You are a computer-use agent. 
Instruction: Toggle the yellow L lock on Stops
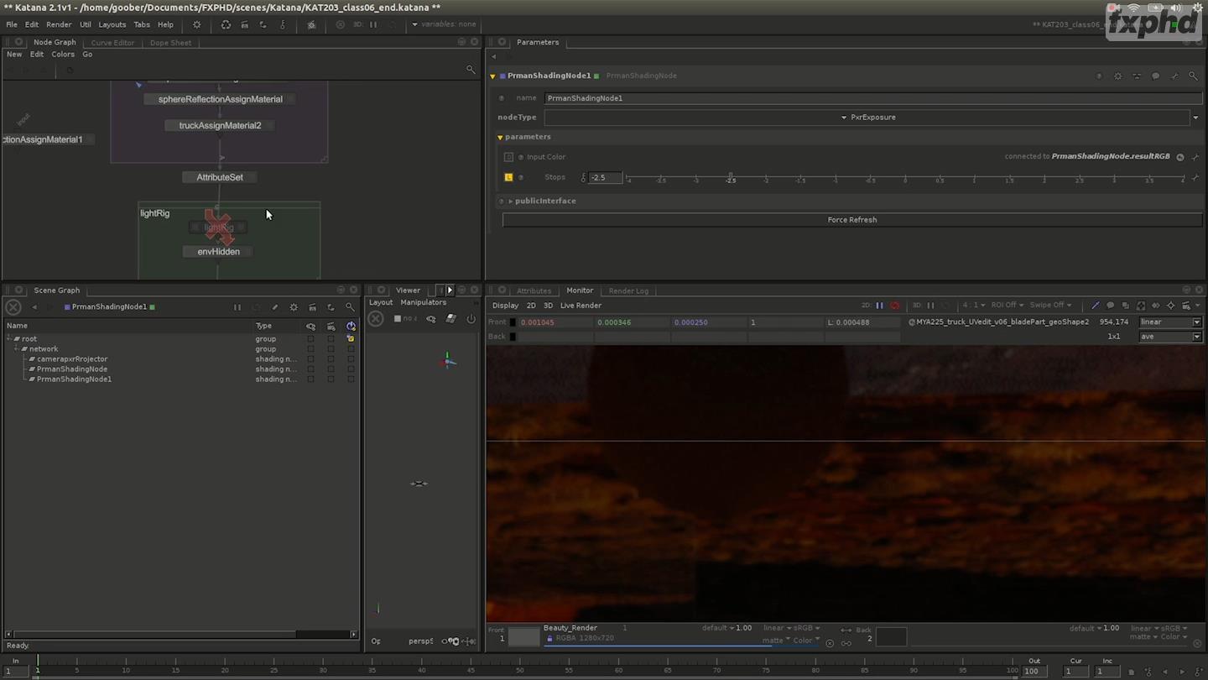(508, 178)
